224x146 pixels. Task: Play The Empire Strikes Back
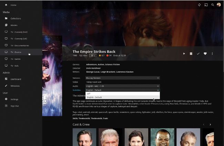(184, 53)
